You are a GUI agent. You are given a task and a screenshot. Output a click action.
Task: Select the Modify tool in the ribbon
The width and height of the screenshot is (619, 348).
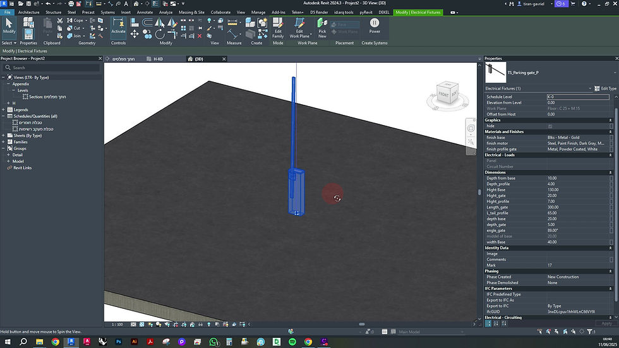tap(9, 25)
